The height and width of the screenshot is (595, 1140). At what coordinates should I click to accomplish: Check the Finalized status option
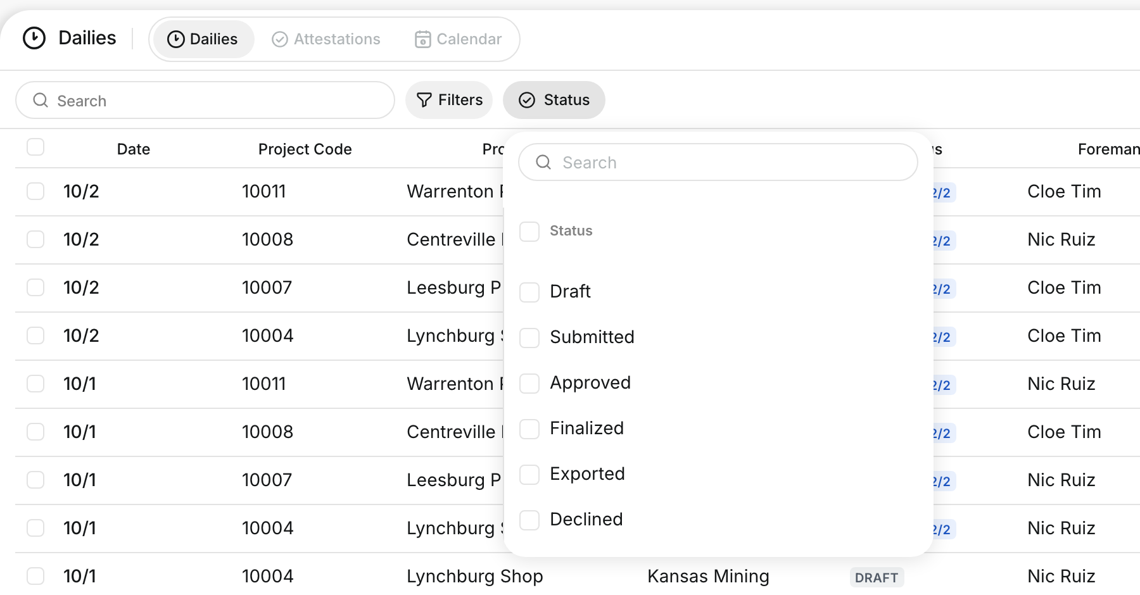pos(529,429)
